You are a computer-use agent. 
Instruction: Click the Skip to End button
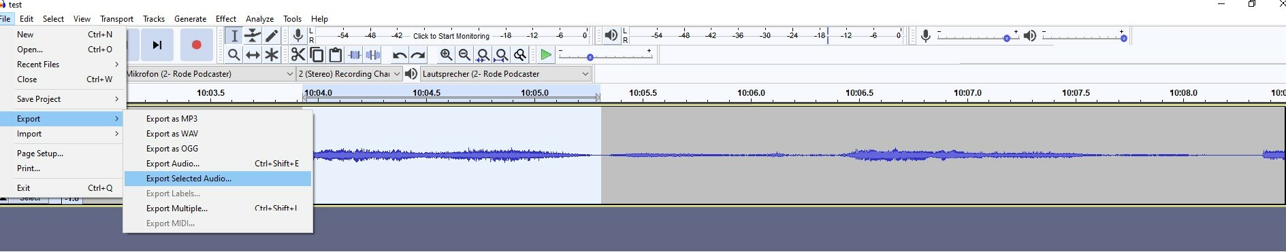(157, 45)
